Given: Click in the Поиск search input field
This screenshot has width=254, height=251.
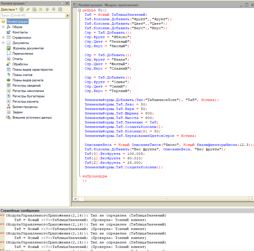Looking at the screenshot, I should pos(32,15).
